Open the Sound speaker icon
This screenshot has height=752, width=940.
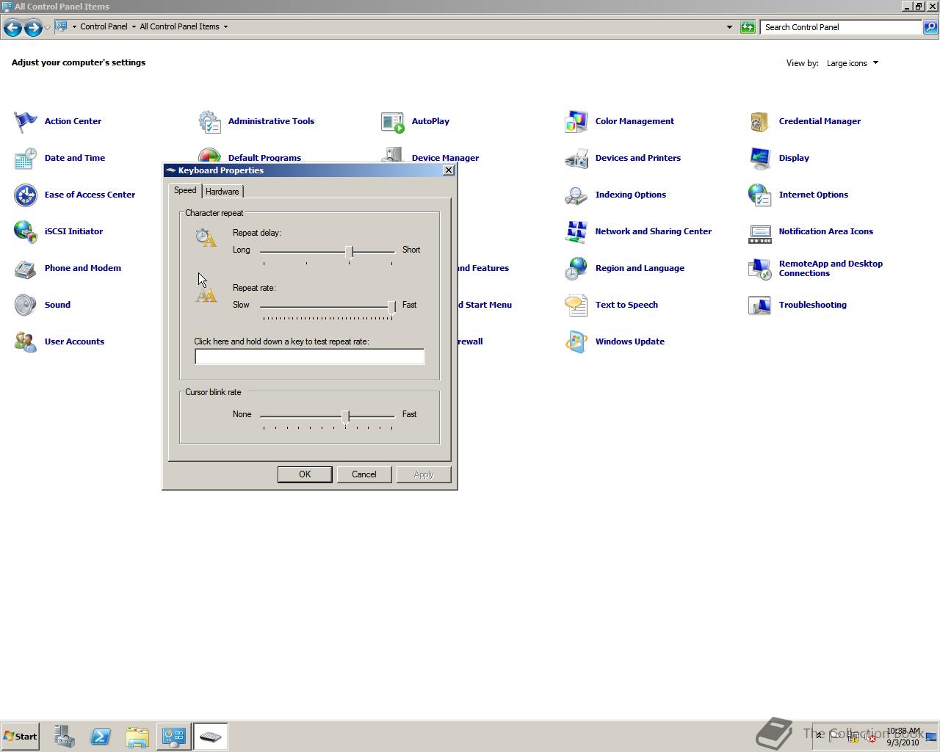click(26, 305)
